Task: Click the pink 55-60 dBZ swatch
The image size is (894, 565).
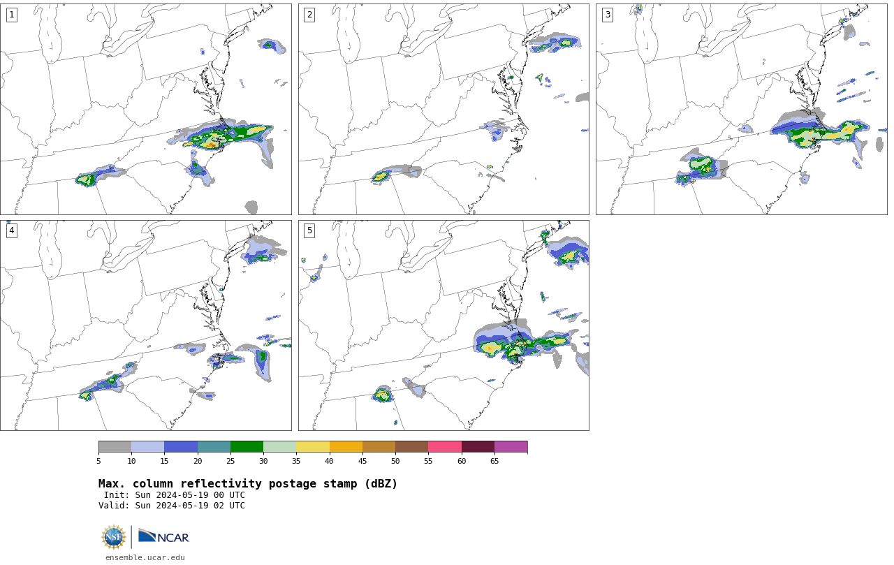Action: coord(445,447)
